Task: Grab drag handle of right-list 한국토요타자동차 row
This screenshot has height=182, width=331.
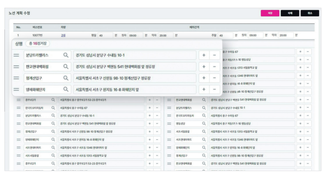Action: [169, 116]
